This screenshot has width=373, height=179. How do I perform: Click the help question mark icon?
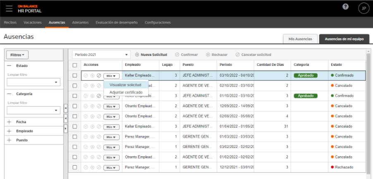(345, 7)
